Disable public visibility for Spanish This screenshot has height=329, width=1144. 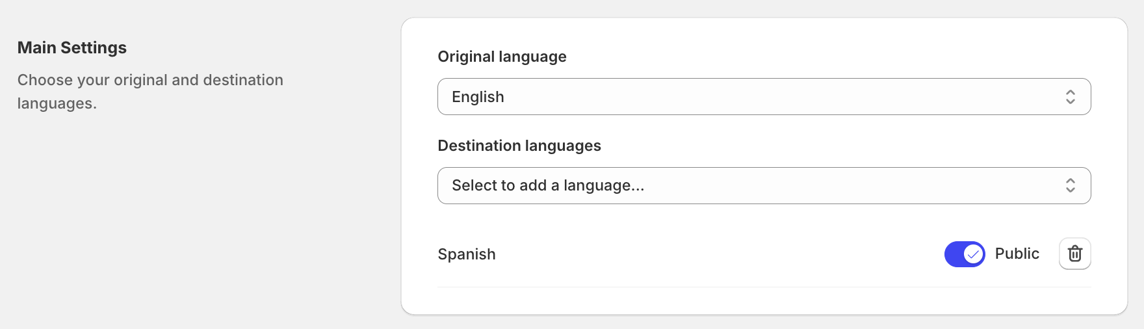click(965, 254)
